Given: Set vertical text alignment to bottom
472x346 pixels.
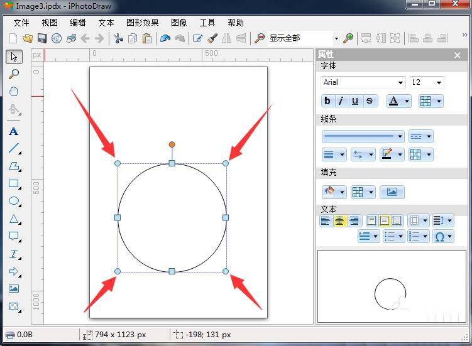Looking at the screenshot, I should (x=397, y=220).
